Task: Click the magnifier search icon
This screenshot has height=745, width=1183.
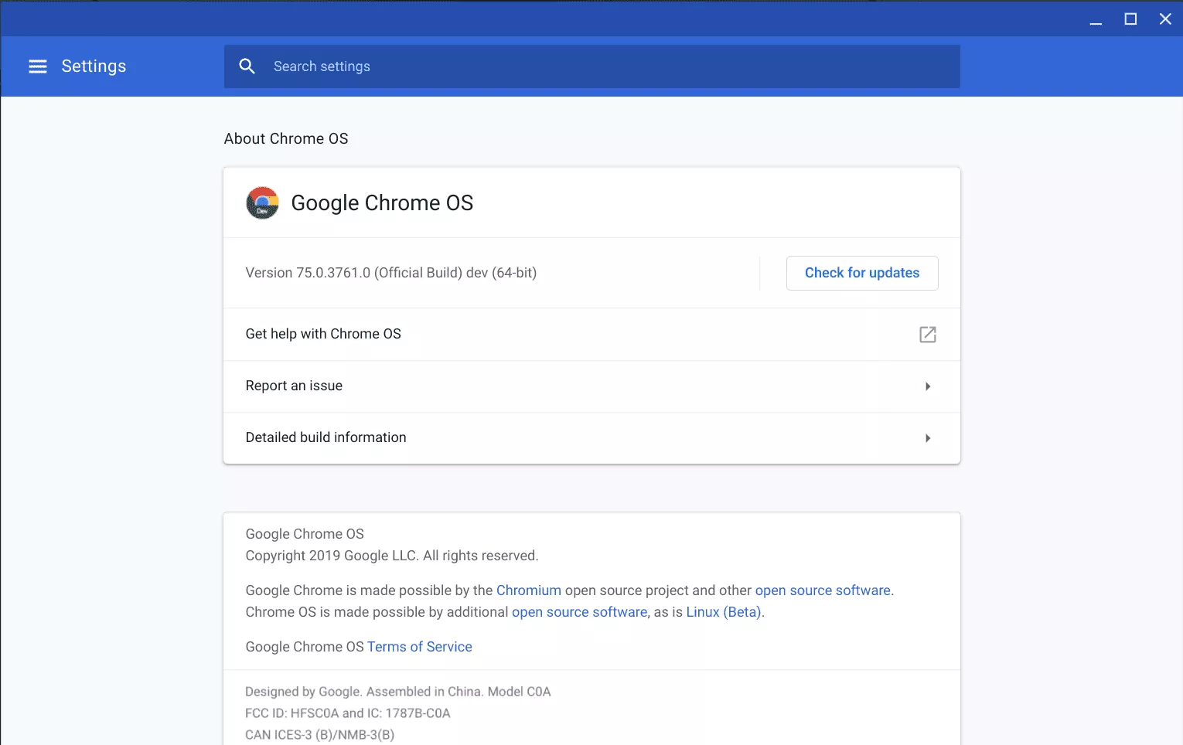Action: pyautogui.click(x=247, y=66)
